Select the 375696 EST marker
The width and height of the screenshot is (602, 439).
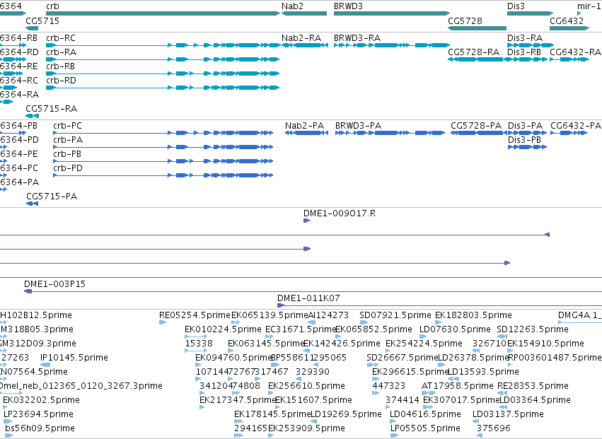click(479, 436)
